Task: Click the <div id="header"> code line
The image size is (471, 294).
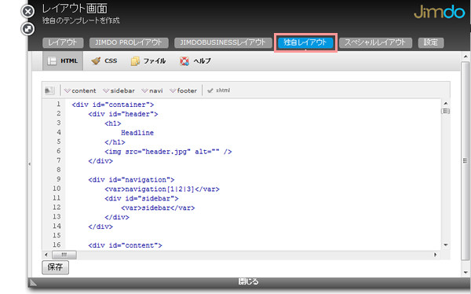Action: pos(123,114)
